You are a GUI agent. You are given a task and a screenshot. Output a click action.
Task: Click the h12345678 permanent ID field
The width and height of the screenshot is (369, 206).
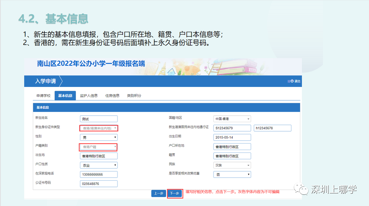pyautogui.click(x=273, y=128)
